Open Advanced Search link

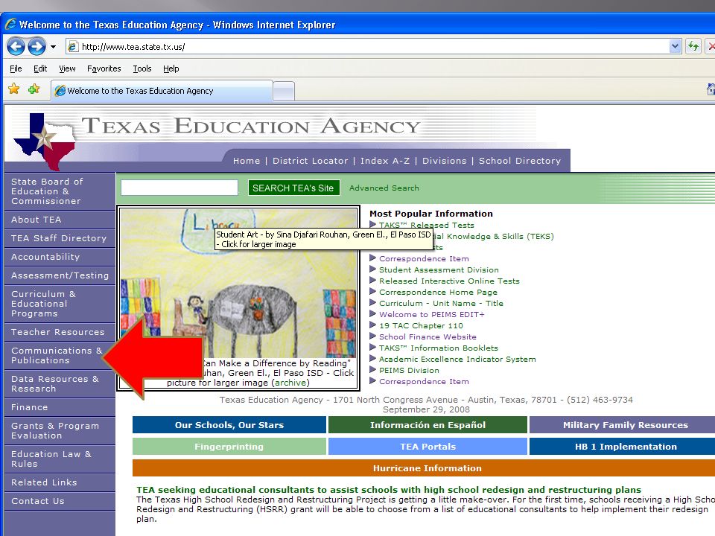click(x=384, y=188)
